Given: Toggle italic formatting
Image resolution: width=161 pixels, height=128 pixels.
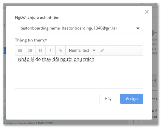Looking at the screenshot, I should click(50, 51).
